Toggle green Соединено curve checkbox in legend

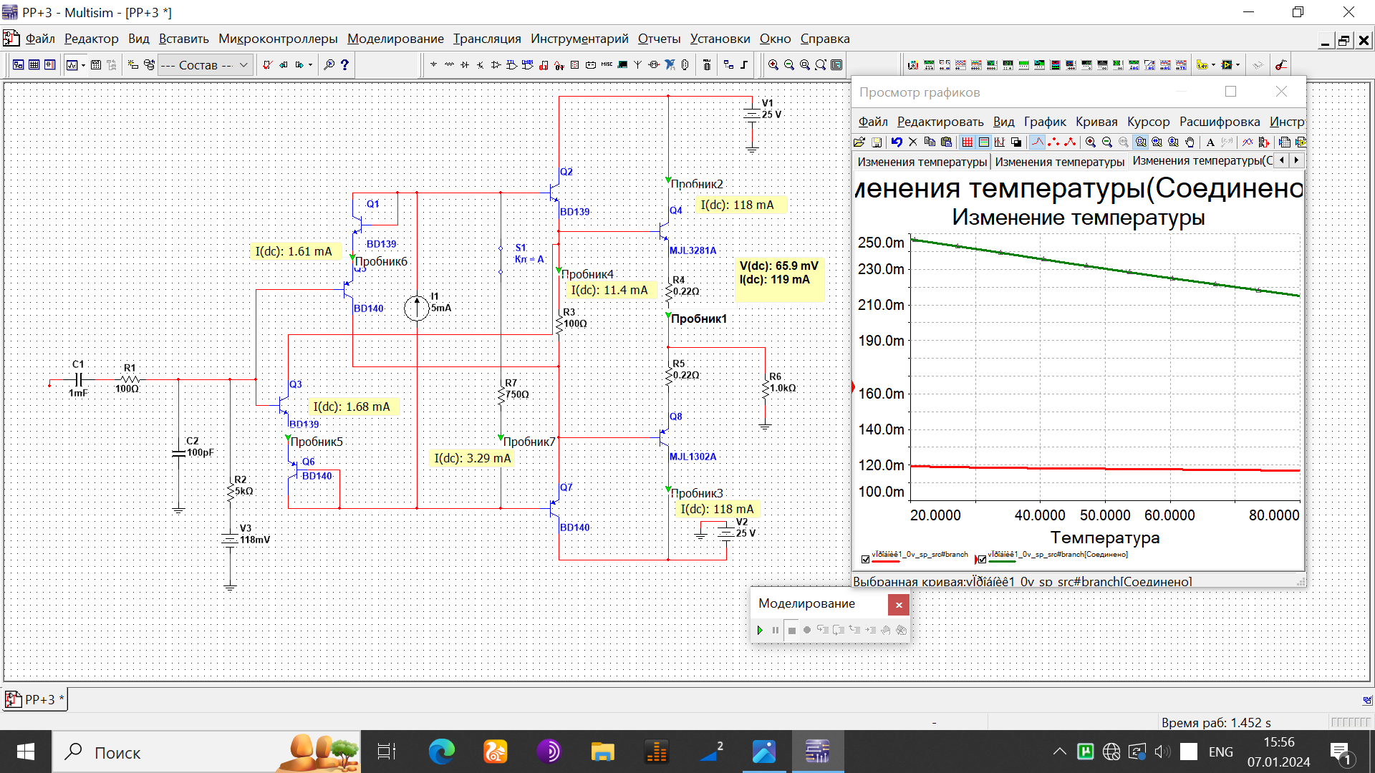click(x=983, y=559)
